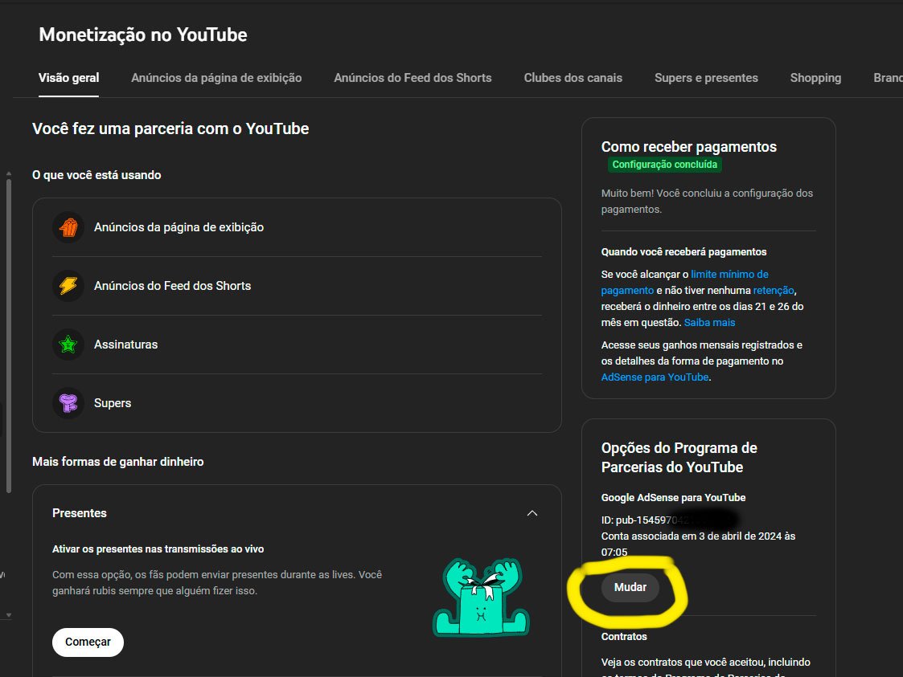This screenshot has height=677, width=903.
Task: Click the Presentes section header
Action: (80, 513)
